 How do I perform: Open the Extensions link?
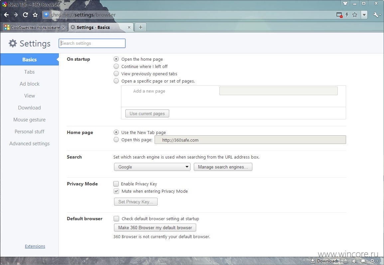point(35,246)
